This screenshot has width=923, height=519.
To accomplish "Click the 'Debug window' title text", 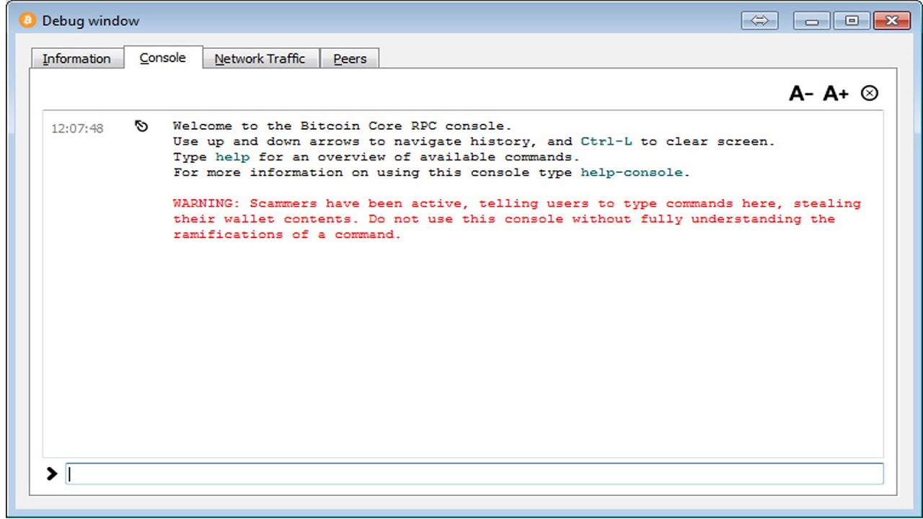I will tap(91, 20).
